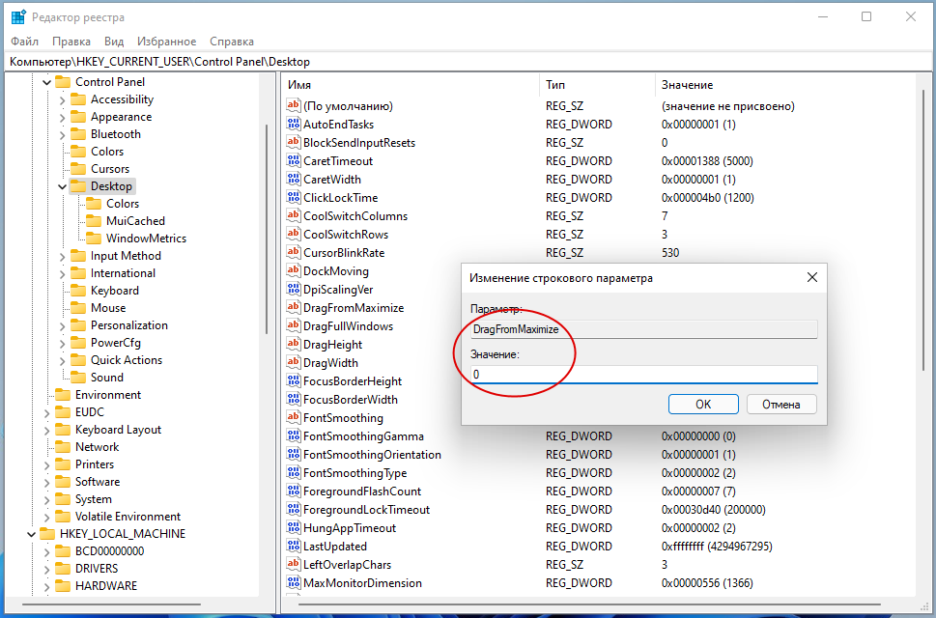Click the DragHeight string icon
936x618 pixels.
coord(293,344)
